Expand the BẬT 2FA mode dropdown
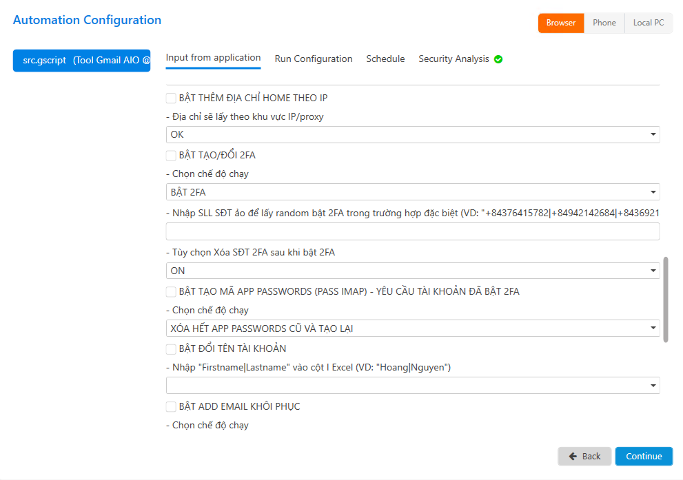 [x=412, y=192]
